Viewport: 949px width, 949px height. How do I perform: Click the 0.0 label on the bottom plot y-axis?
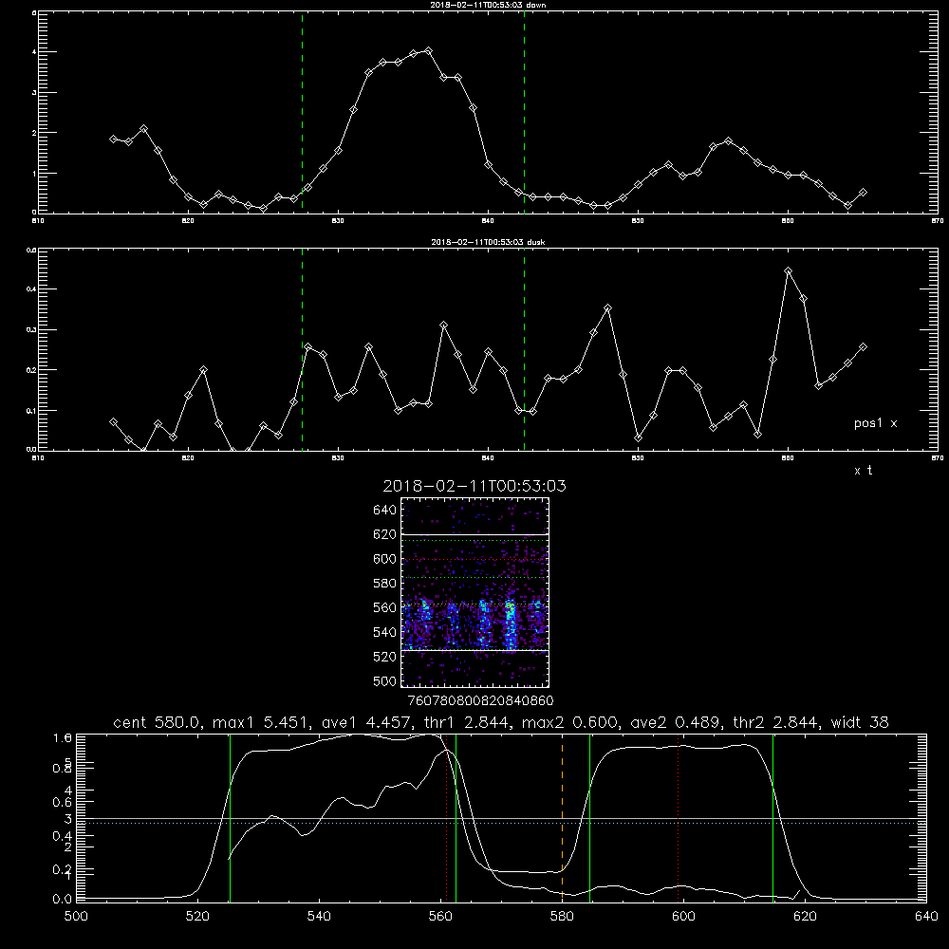[x=63, y=900]
